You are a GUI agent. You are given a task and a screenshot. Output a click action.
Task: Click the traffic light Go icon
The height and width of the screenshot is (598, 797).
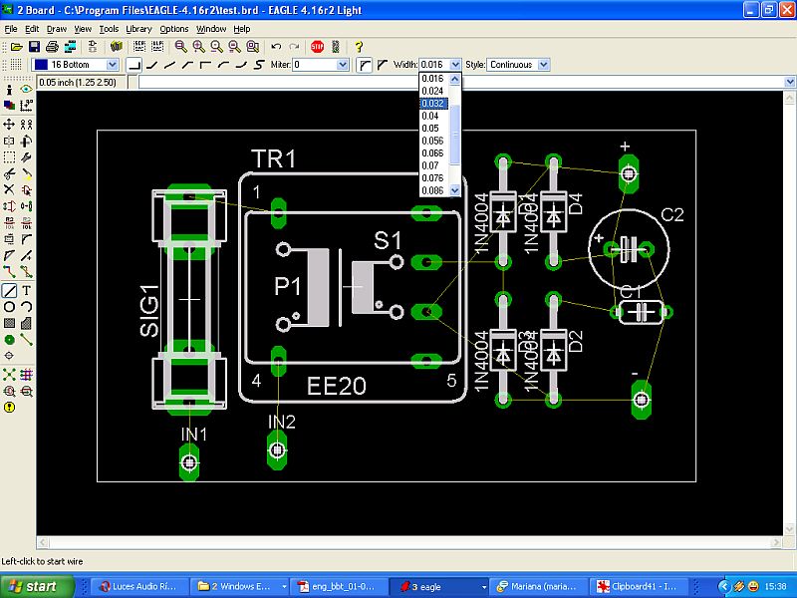336,47
